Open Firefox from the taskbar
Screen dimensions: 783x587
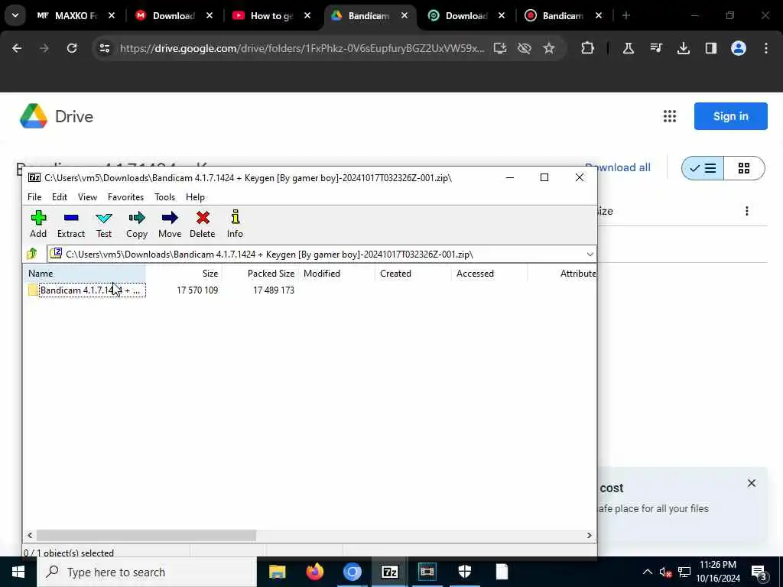click(314, 572)
